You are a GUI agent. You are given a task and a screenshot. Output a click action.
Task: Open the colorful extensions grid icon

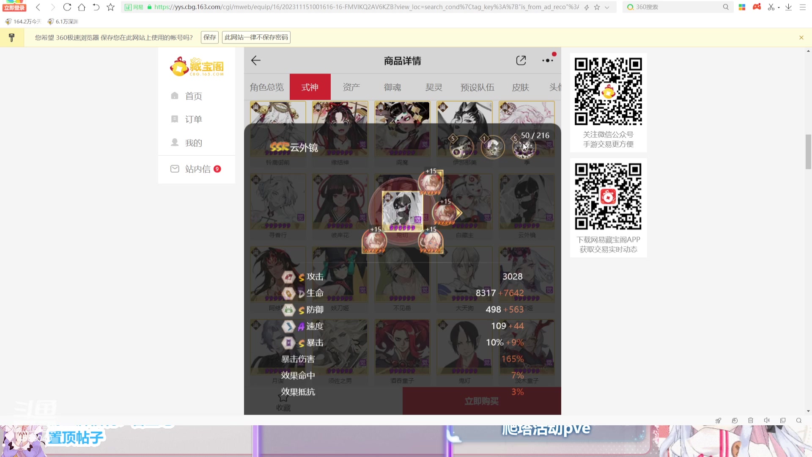click(x=742, y=7)
